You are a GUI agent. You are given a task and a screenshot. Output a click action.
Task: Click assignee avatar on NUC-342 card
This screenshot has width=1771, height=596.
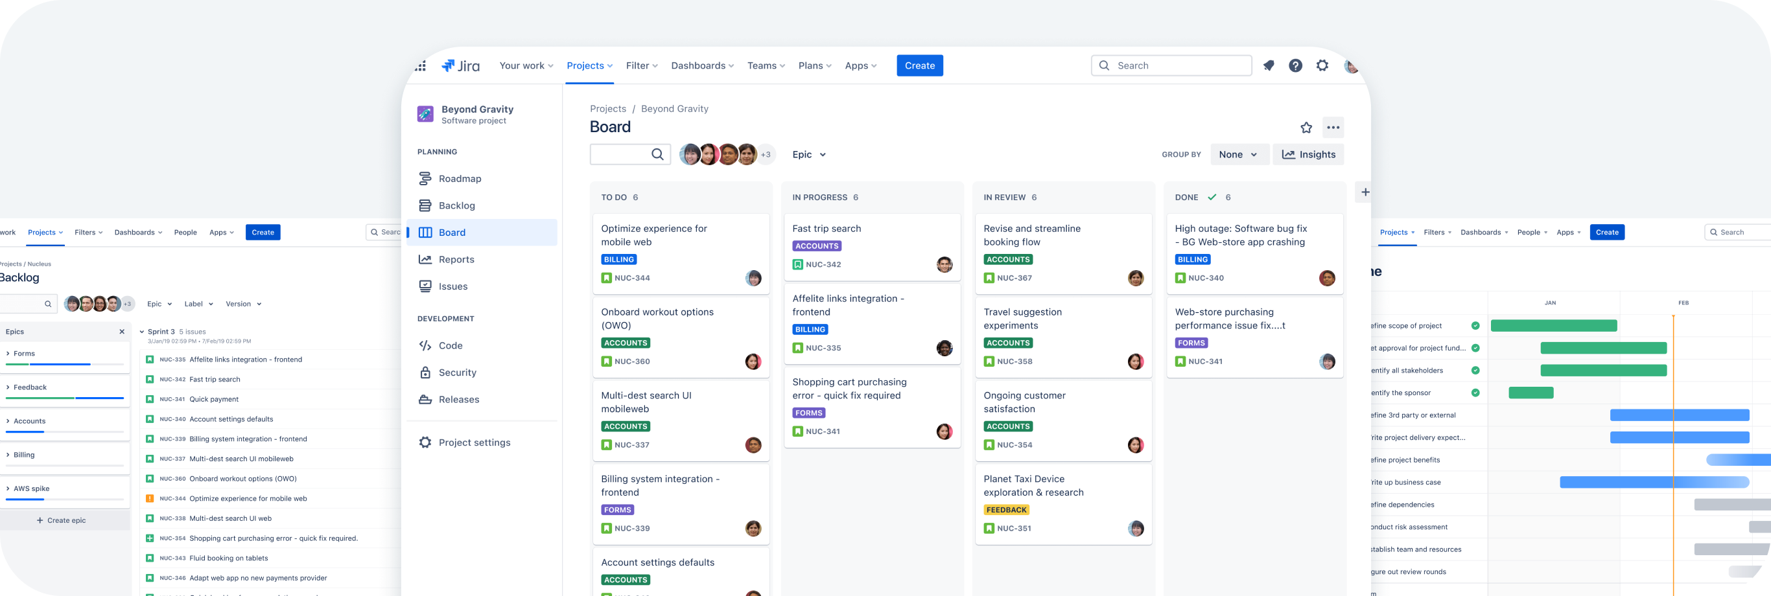coord(944,264)
